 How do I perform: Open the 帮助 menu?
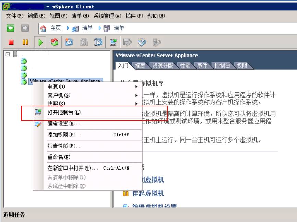(156, 16)
